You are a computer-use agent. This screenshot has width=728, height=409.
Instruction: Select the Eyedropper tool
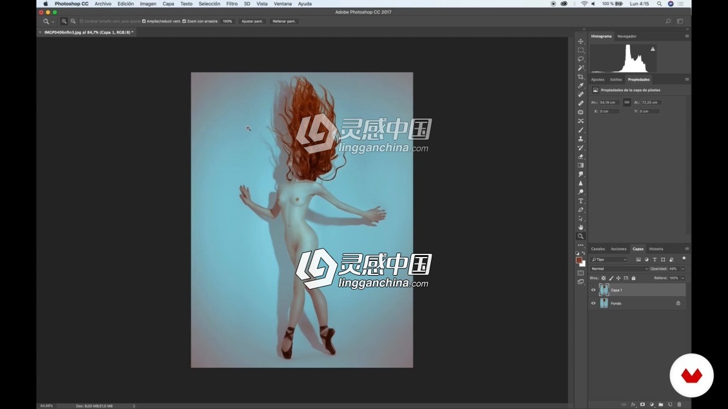[580, 86]
